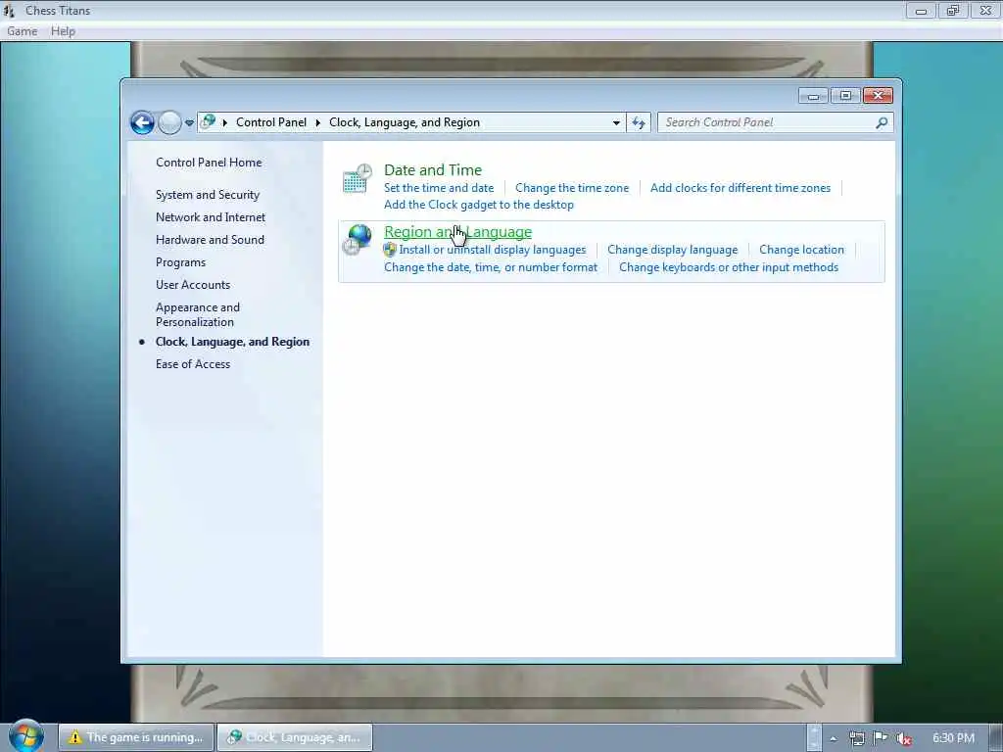Click the network tray icon
The width and height of the screenshot is (1003, 752).
(856, 738)
